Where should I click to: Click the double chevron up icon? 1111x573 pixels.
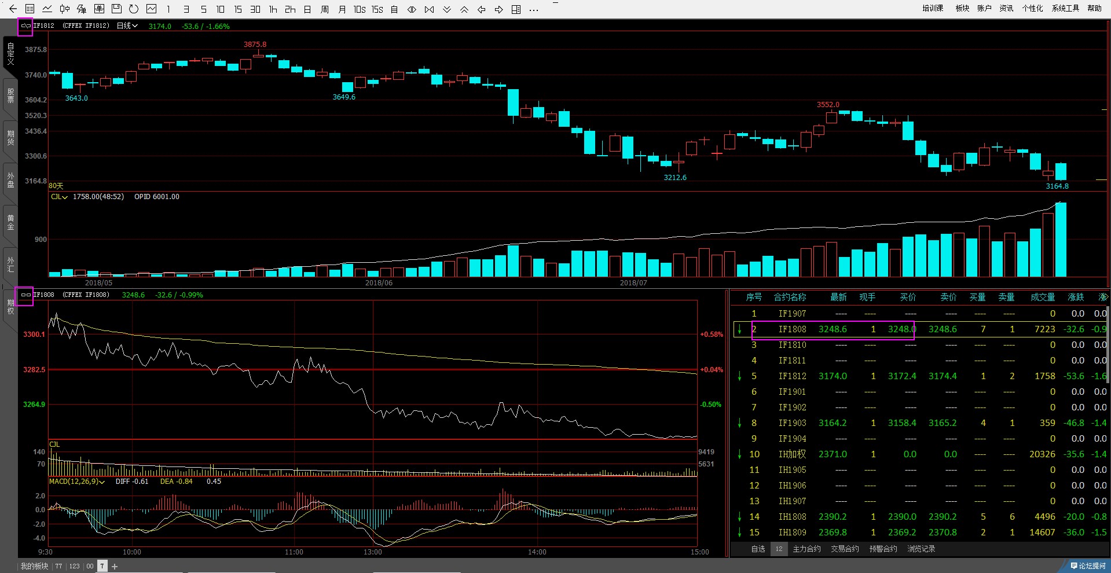pos(464,9)
